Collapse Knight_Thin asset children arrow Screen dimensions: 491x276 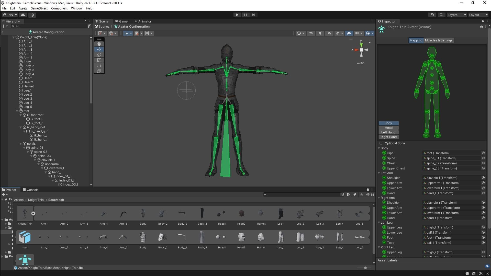33,214
